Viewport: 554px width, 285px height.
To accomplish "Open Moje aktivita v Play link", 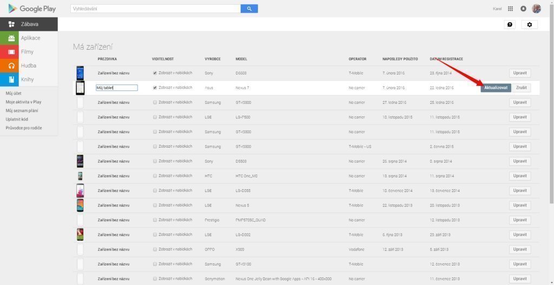I will pyautogui.click(x=23, y=102).
